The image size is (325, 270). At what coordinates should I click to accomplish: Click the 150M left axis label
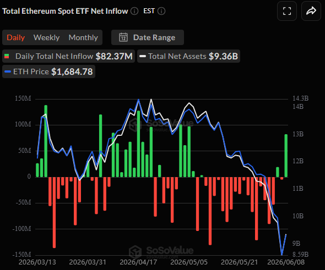coord(23,98)
